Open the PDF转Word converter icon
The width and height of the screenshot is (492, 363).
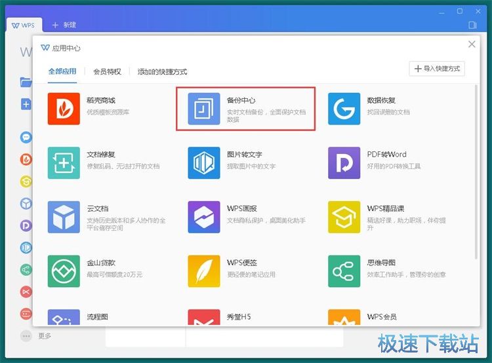pyautogui.click(x=344, y=162)
